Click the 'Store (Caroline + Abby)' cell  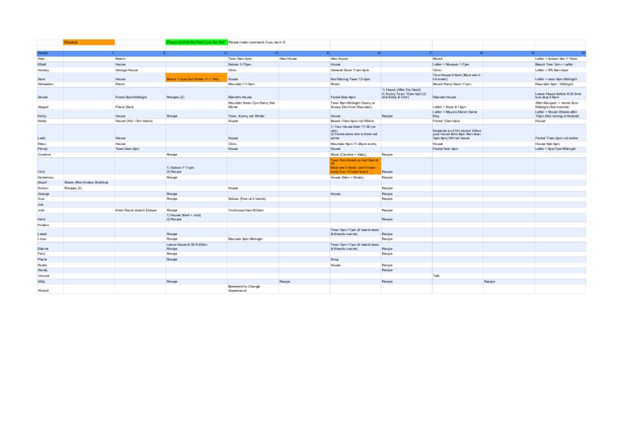(355, 154)
